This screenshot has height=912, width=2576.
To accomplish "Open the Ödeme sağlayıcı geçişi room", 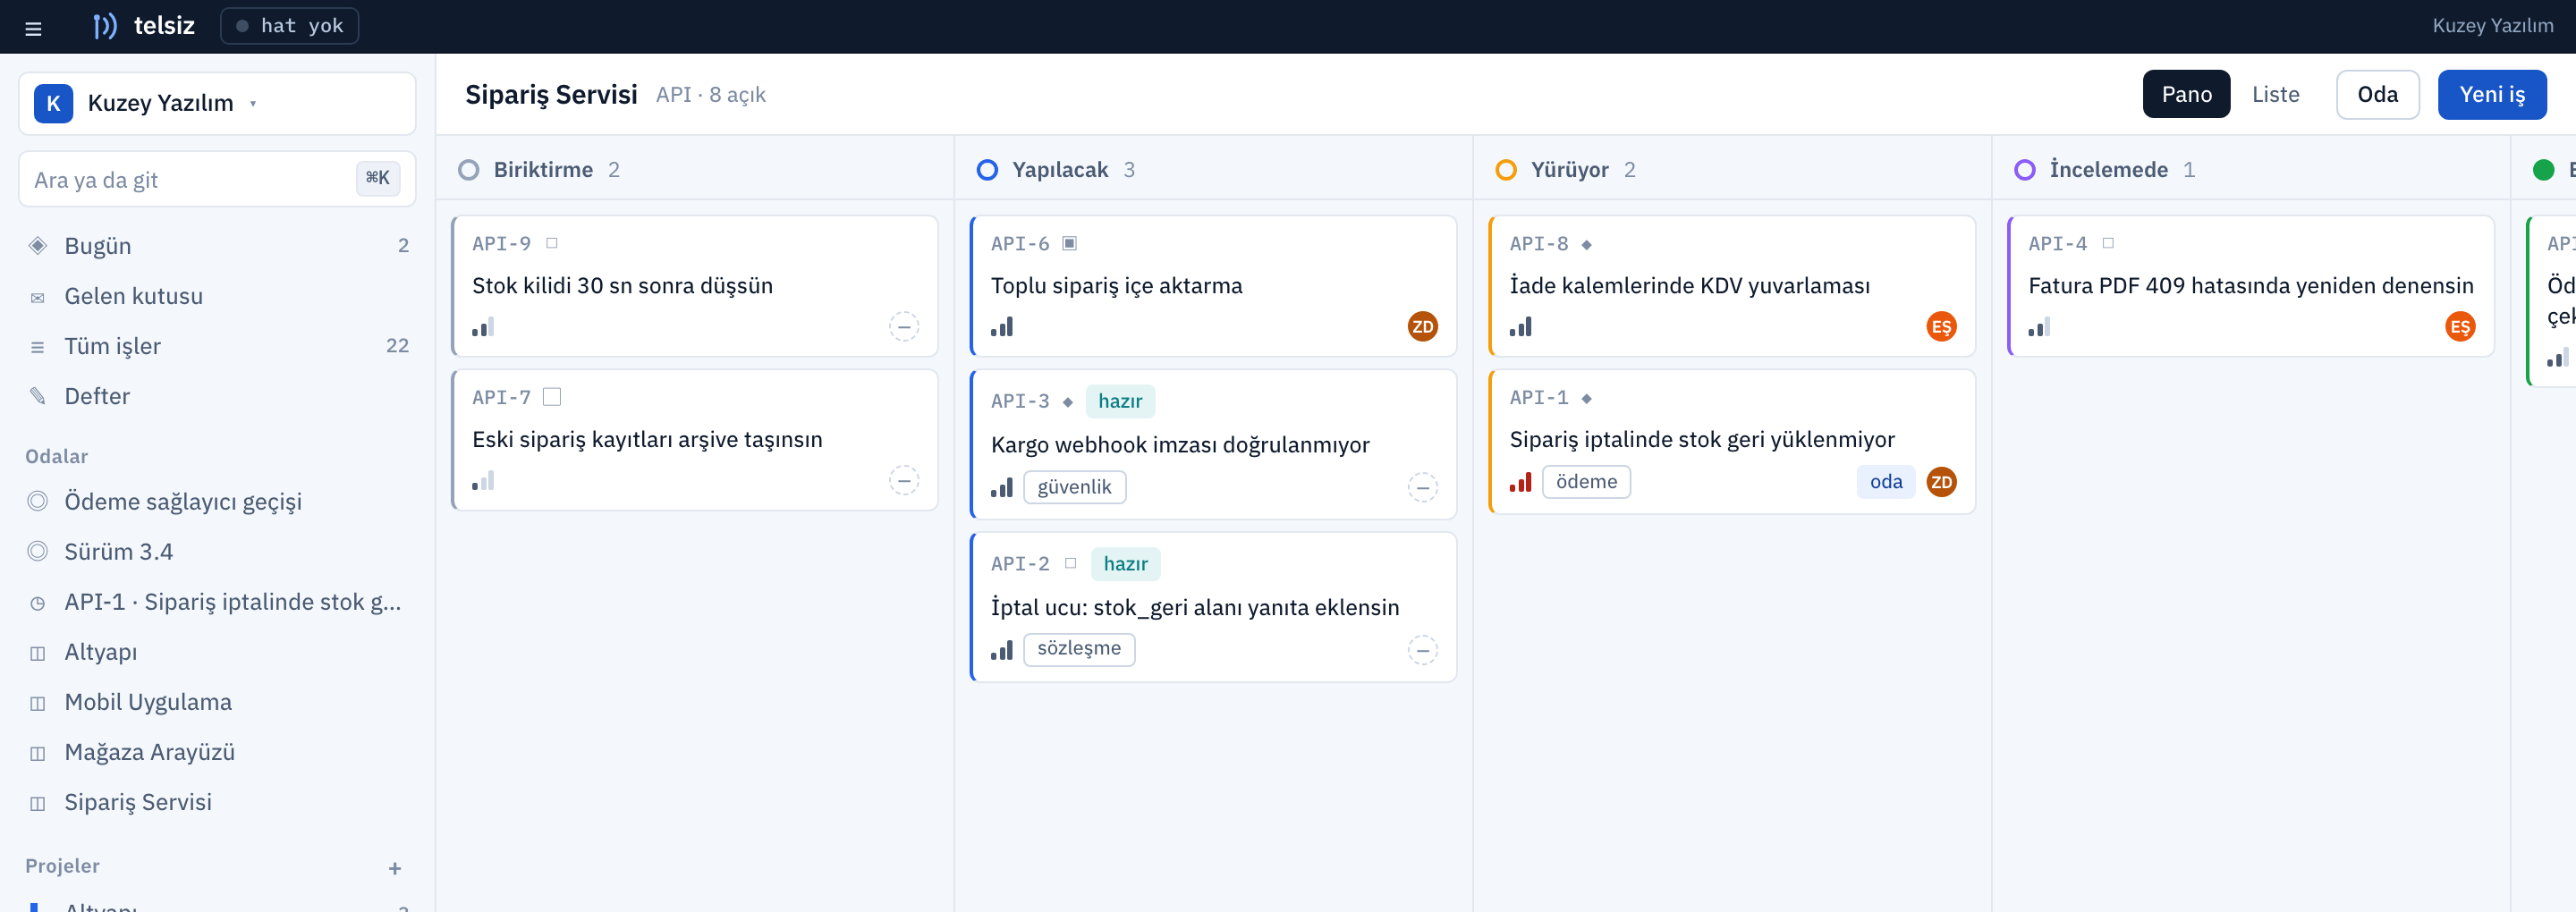I will click(x=218, y=501).
